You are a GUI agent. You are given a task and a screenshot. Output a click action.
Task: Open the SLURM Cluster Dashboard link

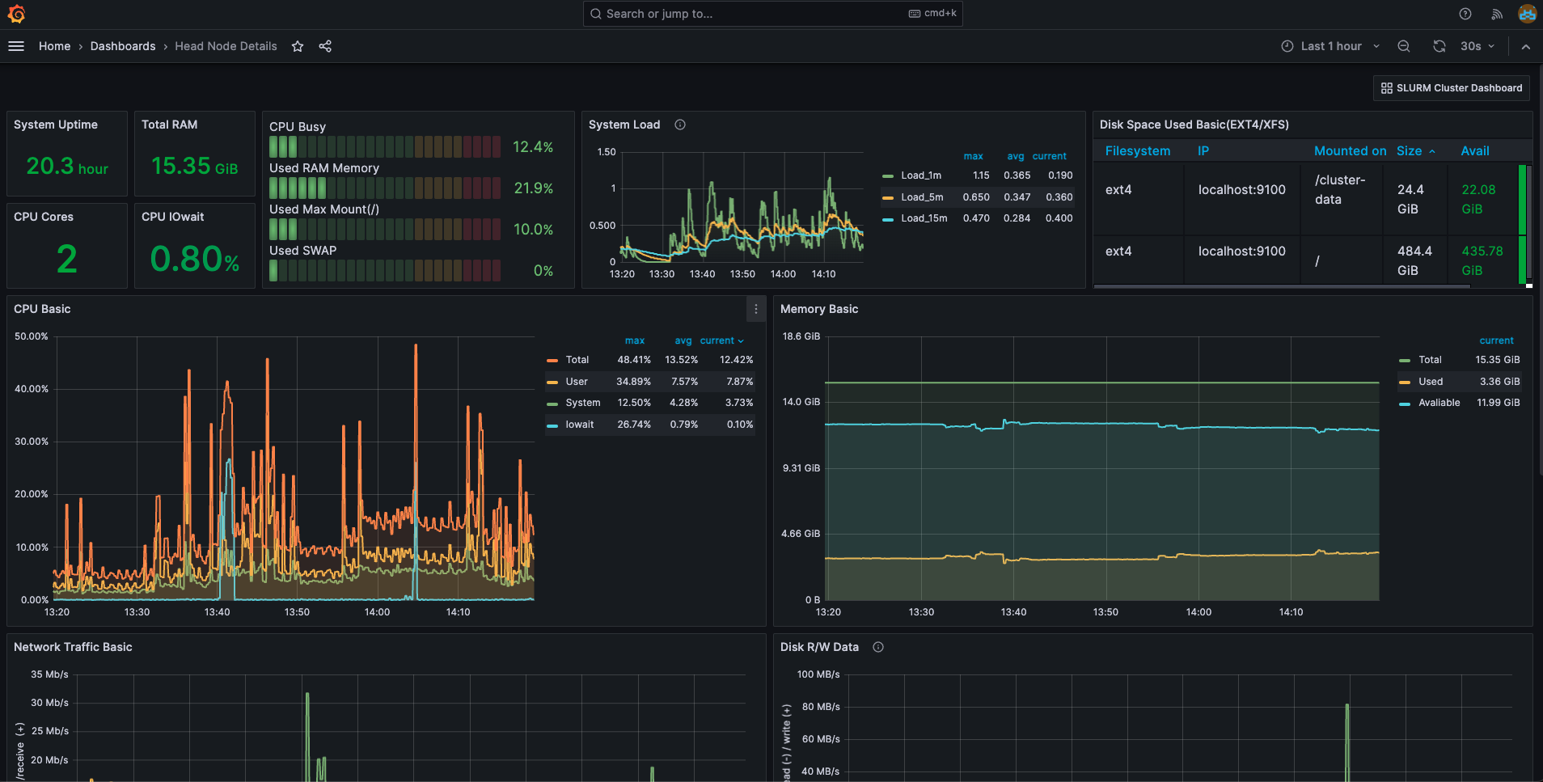pos(1450,87)
